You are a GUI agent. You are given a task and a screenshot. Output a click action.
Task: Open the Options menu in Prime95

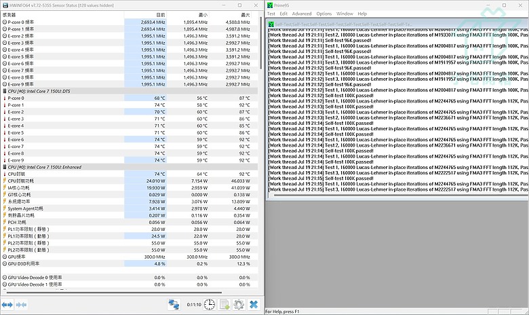tap(324, 14)
